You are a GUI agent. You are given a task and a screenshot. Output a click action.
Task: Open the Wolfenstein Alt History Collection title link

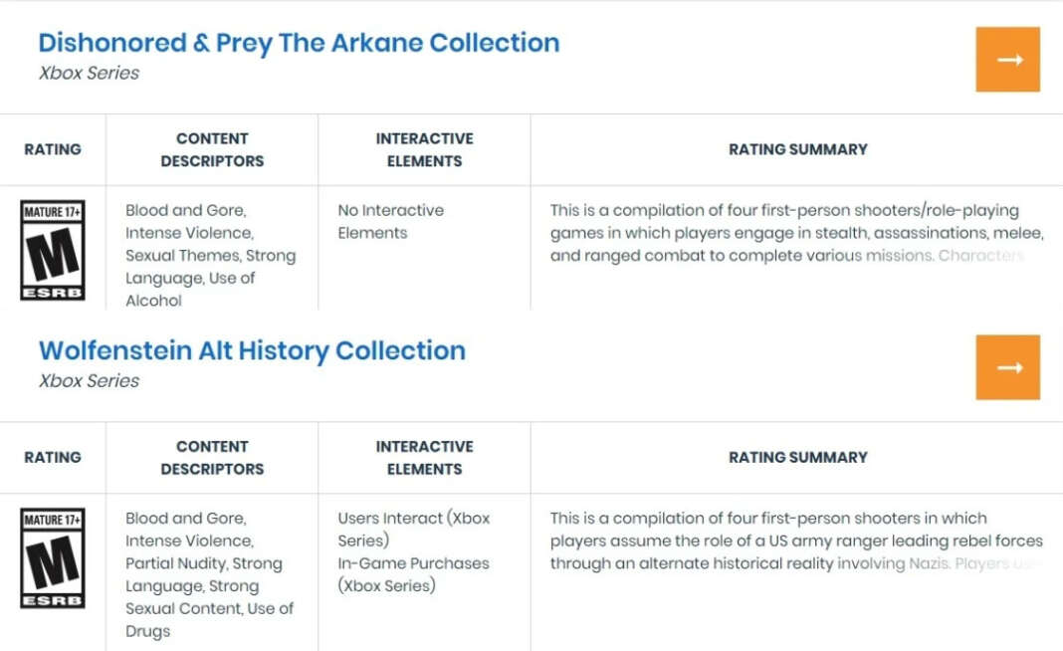(x=252, y=350)
